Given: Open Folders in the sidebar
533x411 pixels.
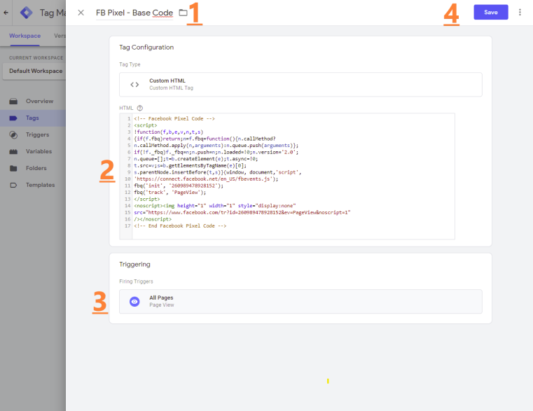Looking at the screenshot, I should [33, 168].
